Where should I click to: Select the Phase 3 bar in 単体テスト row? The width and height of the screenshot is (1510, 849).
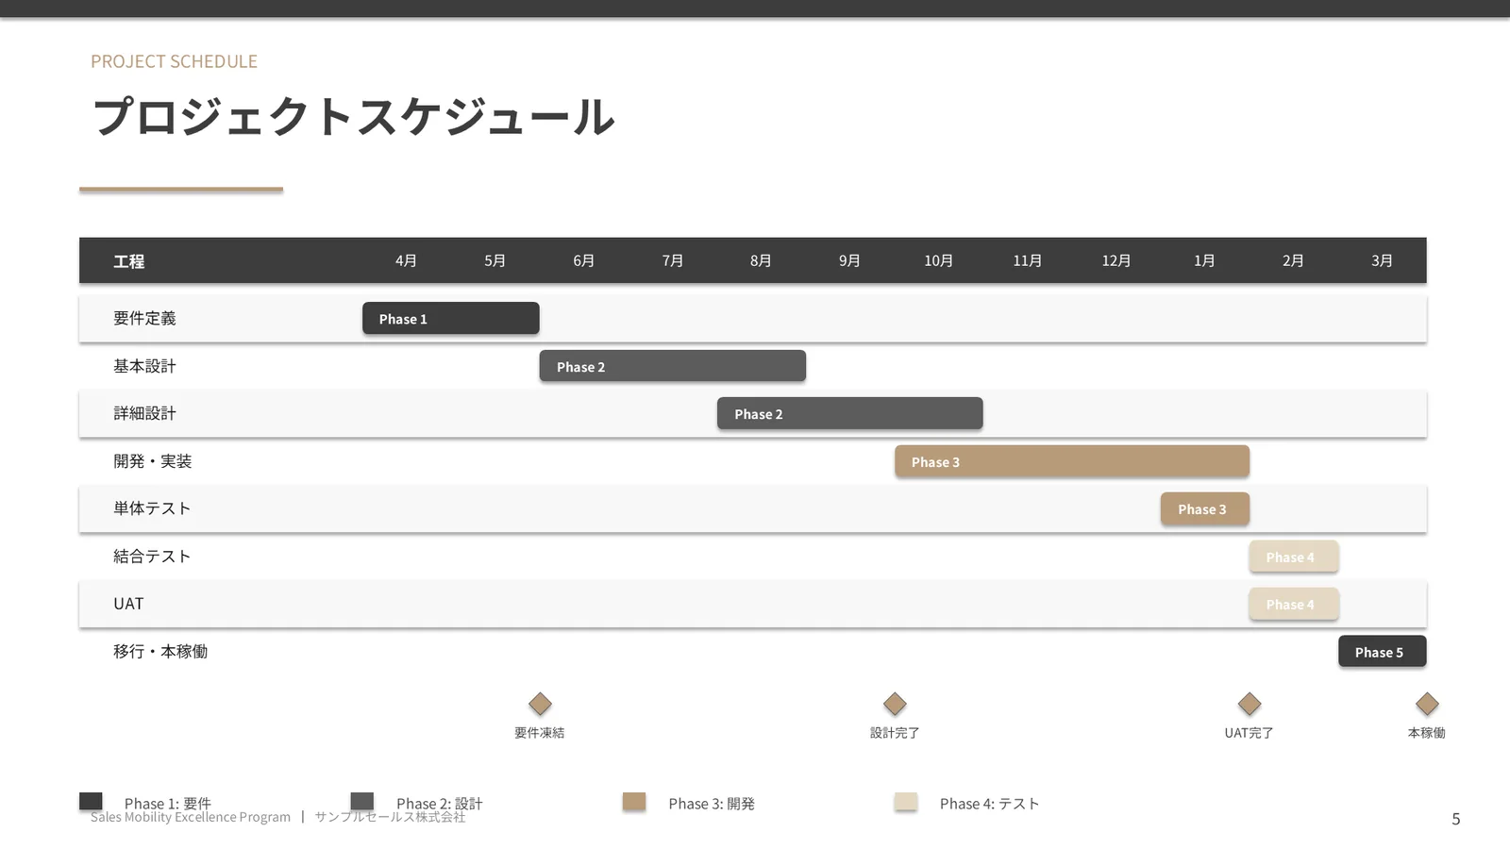click(1205, 508)
